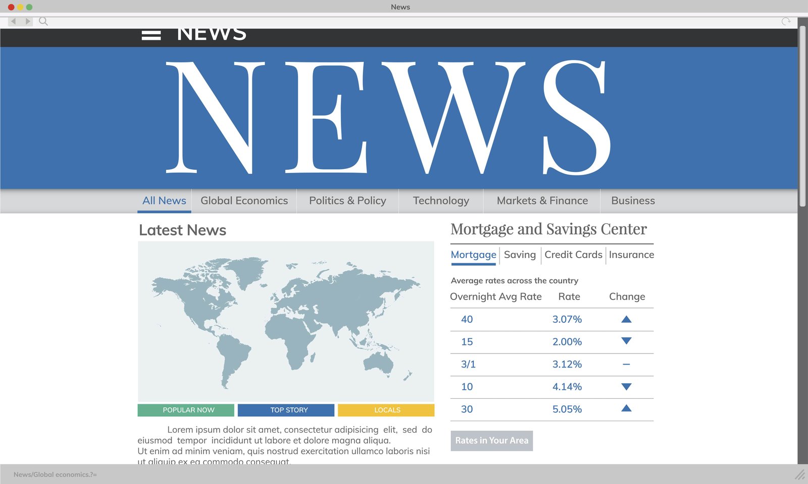Viewport: 808px width, 484px height.
Task: Click the world map image
Action: 286,321
